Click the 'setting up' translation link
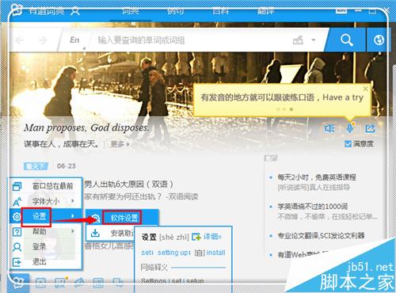396x293 pixels. point(173,253)
